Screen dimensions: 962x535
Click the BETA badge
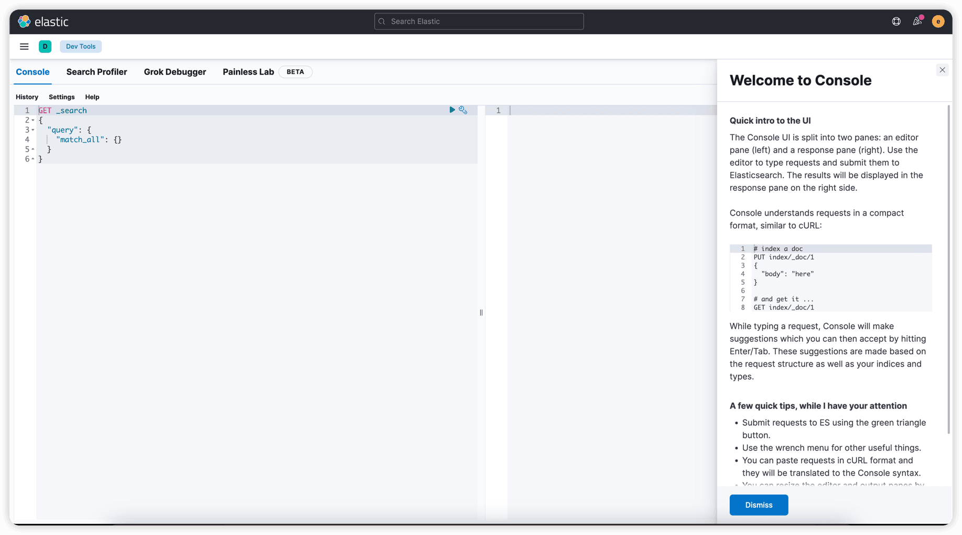295,72
